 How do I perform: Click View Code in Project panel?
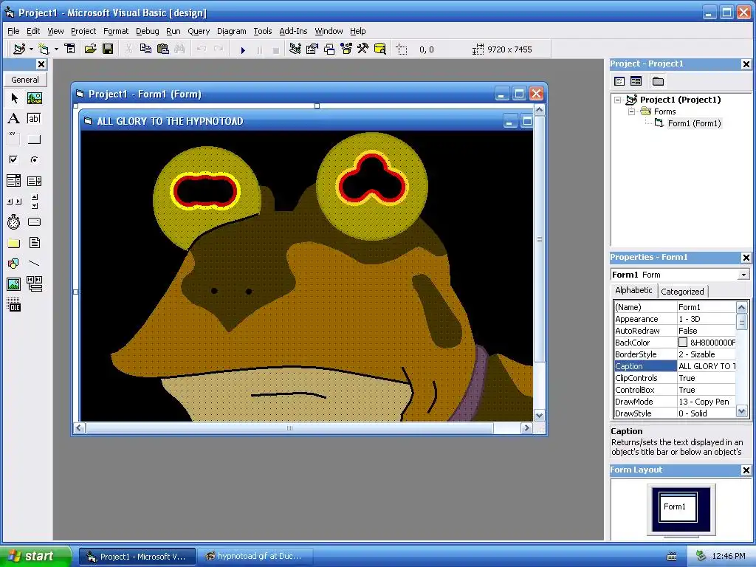[x=619, y=81]
